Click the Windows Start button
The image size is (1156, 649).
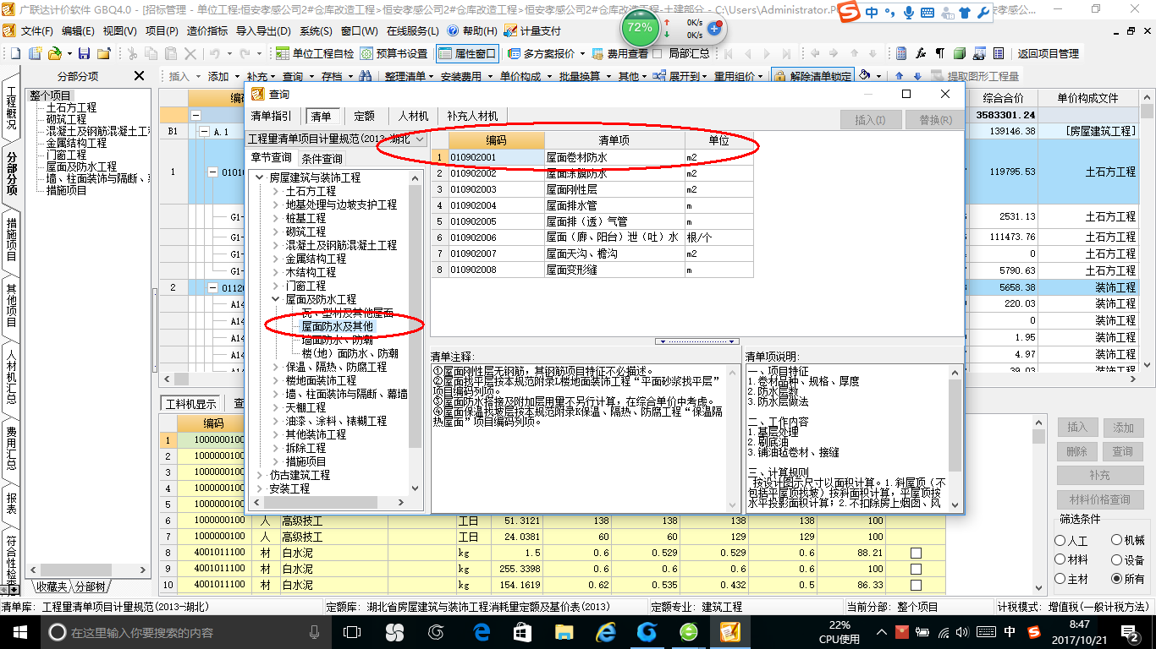(19, 631)
